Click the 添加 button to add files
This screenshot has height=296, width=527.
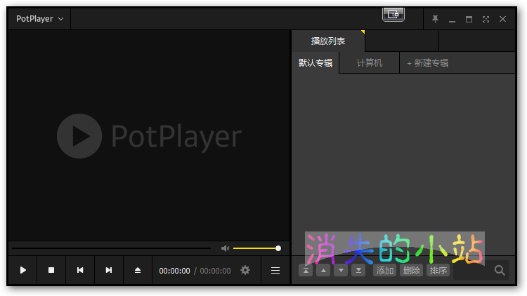(385, 270)
